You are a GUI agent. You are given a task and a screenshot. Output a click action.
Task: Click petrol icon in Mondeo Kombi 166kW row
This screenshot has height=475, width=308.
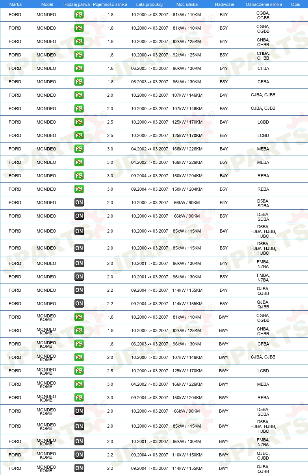coord(79,385)
